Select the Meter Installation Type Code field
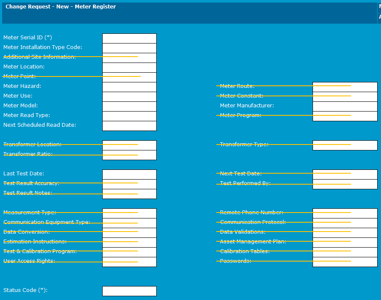The height and width of the screenshot is (300, 381). 129,48
